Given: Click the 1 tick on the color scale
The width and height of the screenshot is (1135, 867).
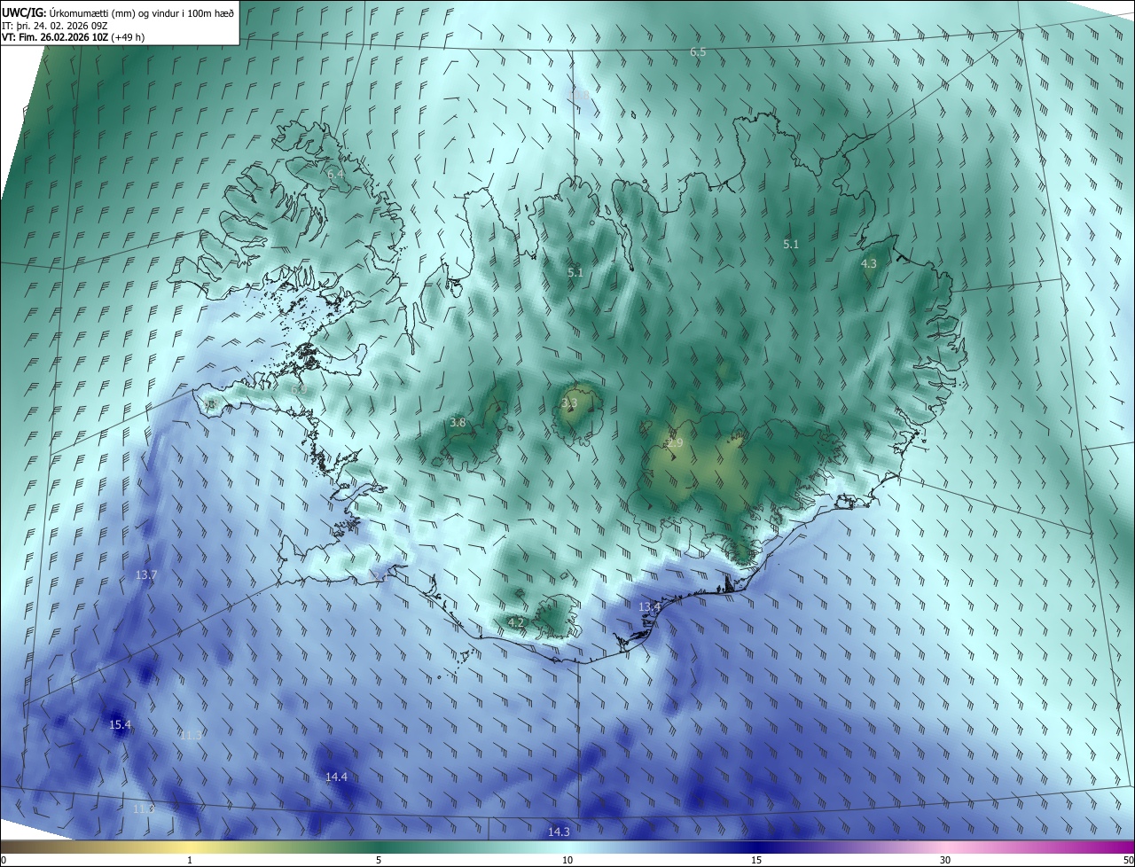Looking at the screenshot, I should pyautogui.click(x=190, y=861).
